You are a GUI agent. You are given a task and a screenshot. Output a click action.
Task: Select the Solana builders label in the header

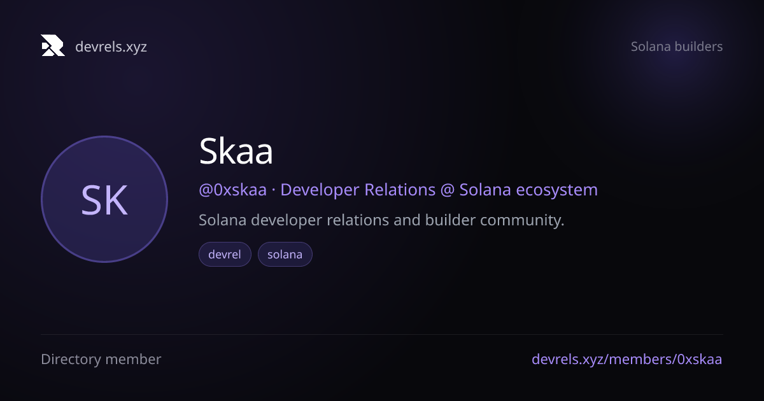[677, 46]
